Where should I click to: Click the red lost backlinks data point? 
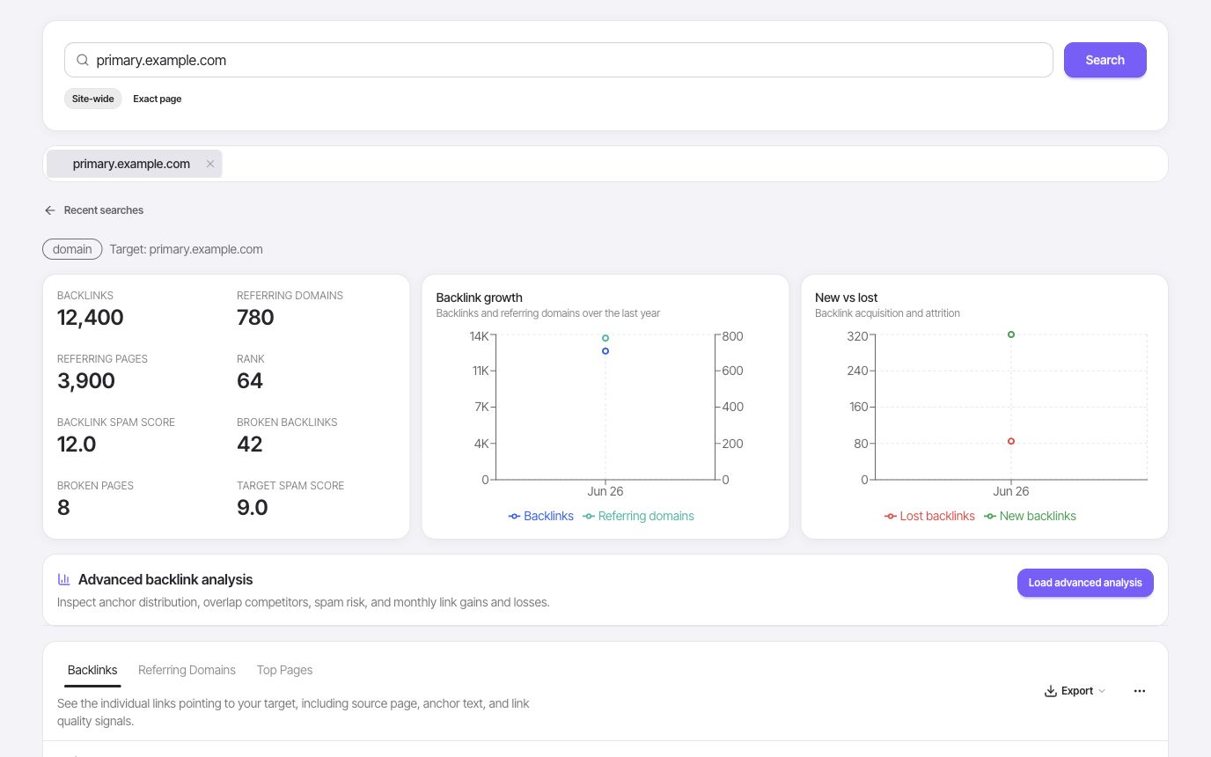1011,441
